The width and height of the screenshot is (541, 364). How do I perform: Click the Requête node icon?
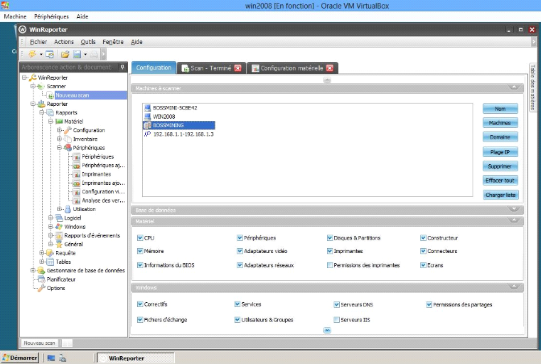pyautogui.click(x=50, y=253)
